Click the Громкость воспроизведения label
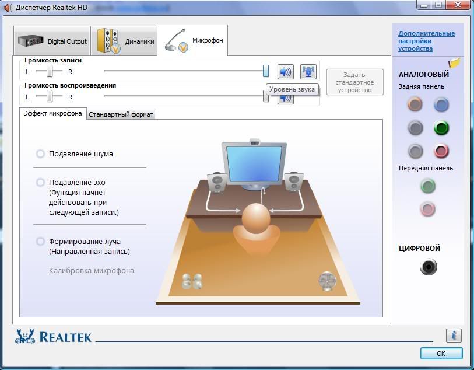This screenshot has height=370, width=474. pyautogui.click(x=70, y=85)
